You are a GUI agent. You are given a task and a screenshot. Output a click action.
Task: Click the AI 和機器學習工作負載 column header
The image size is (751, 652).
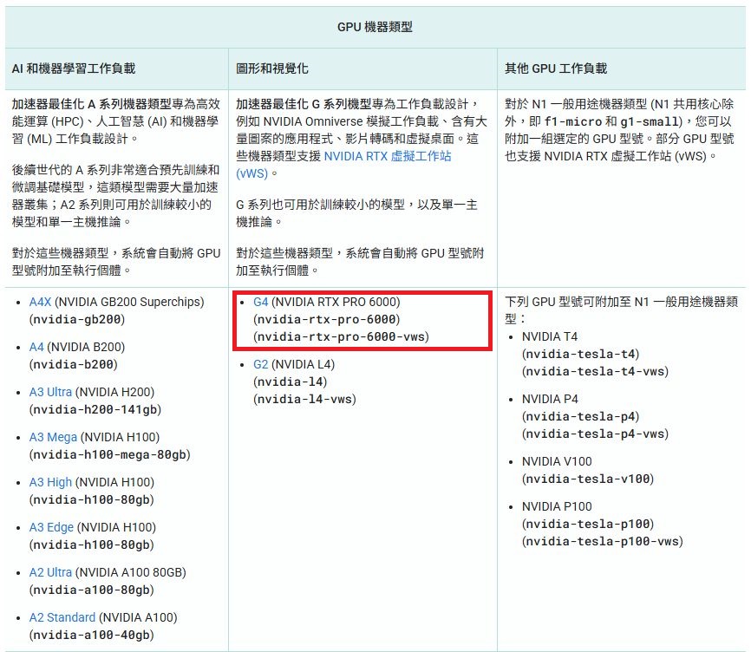[74, 68]
